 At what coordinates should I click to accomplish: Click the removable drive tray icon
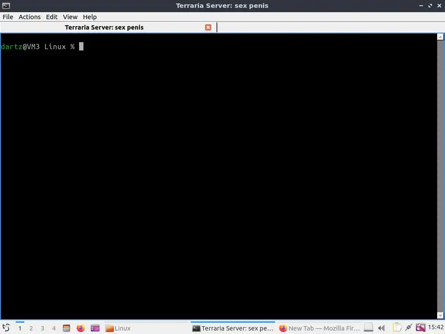point(369,327)
